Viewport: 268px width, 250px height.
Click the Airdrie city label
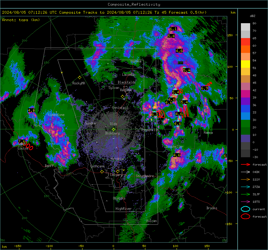coord(117,159)
